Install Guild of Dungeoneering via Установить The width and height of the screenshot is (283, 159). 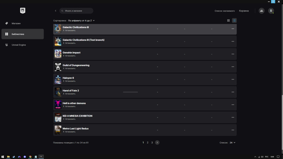click(x=69, y=68)
